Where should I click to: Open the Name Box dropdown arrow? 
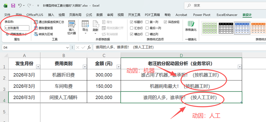coord(68,48)
